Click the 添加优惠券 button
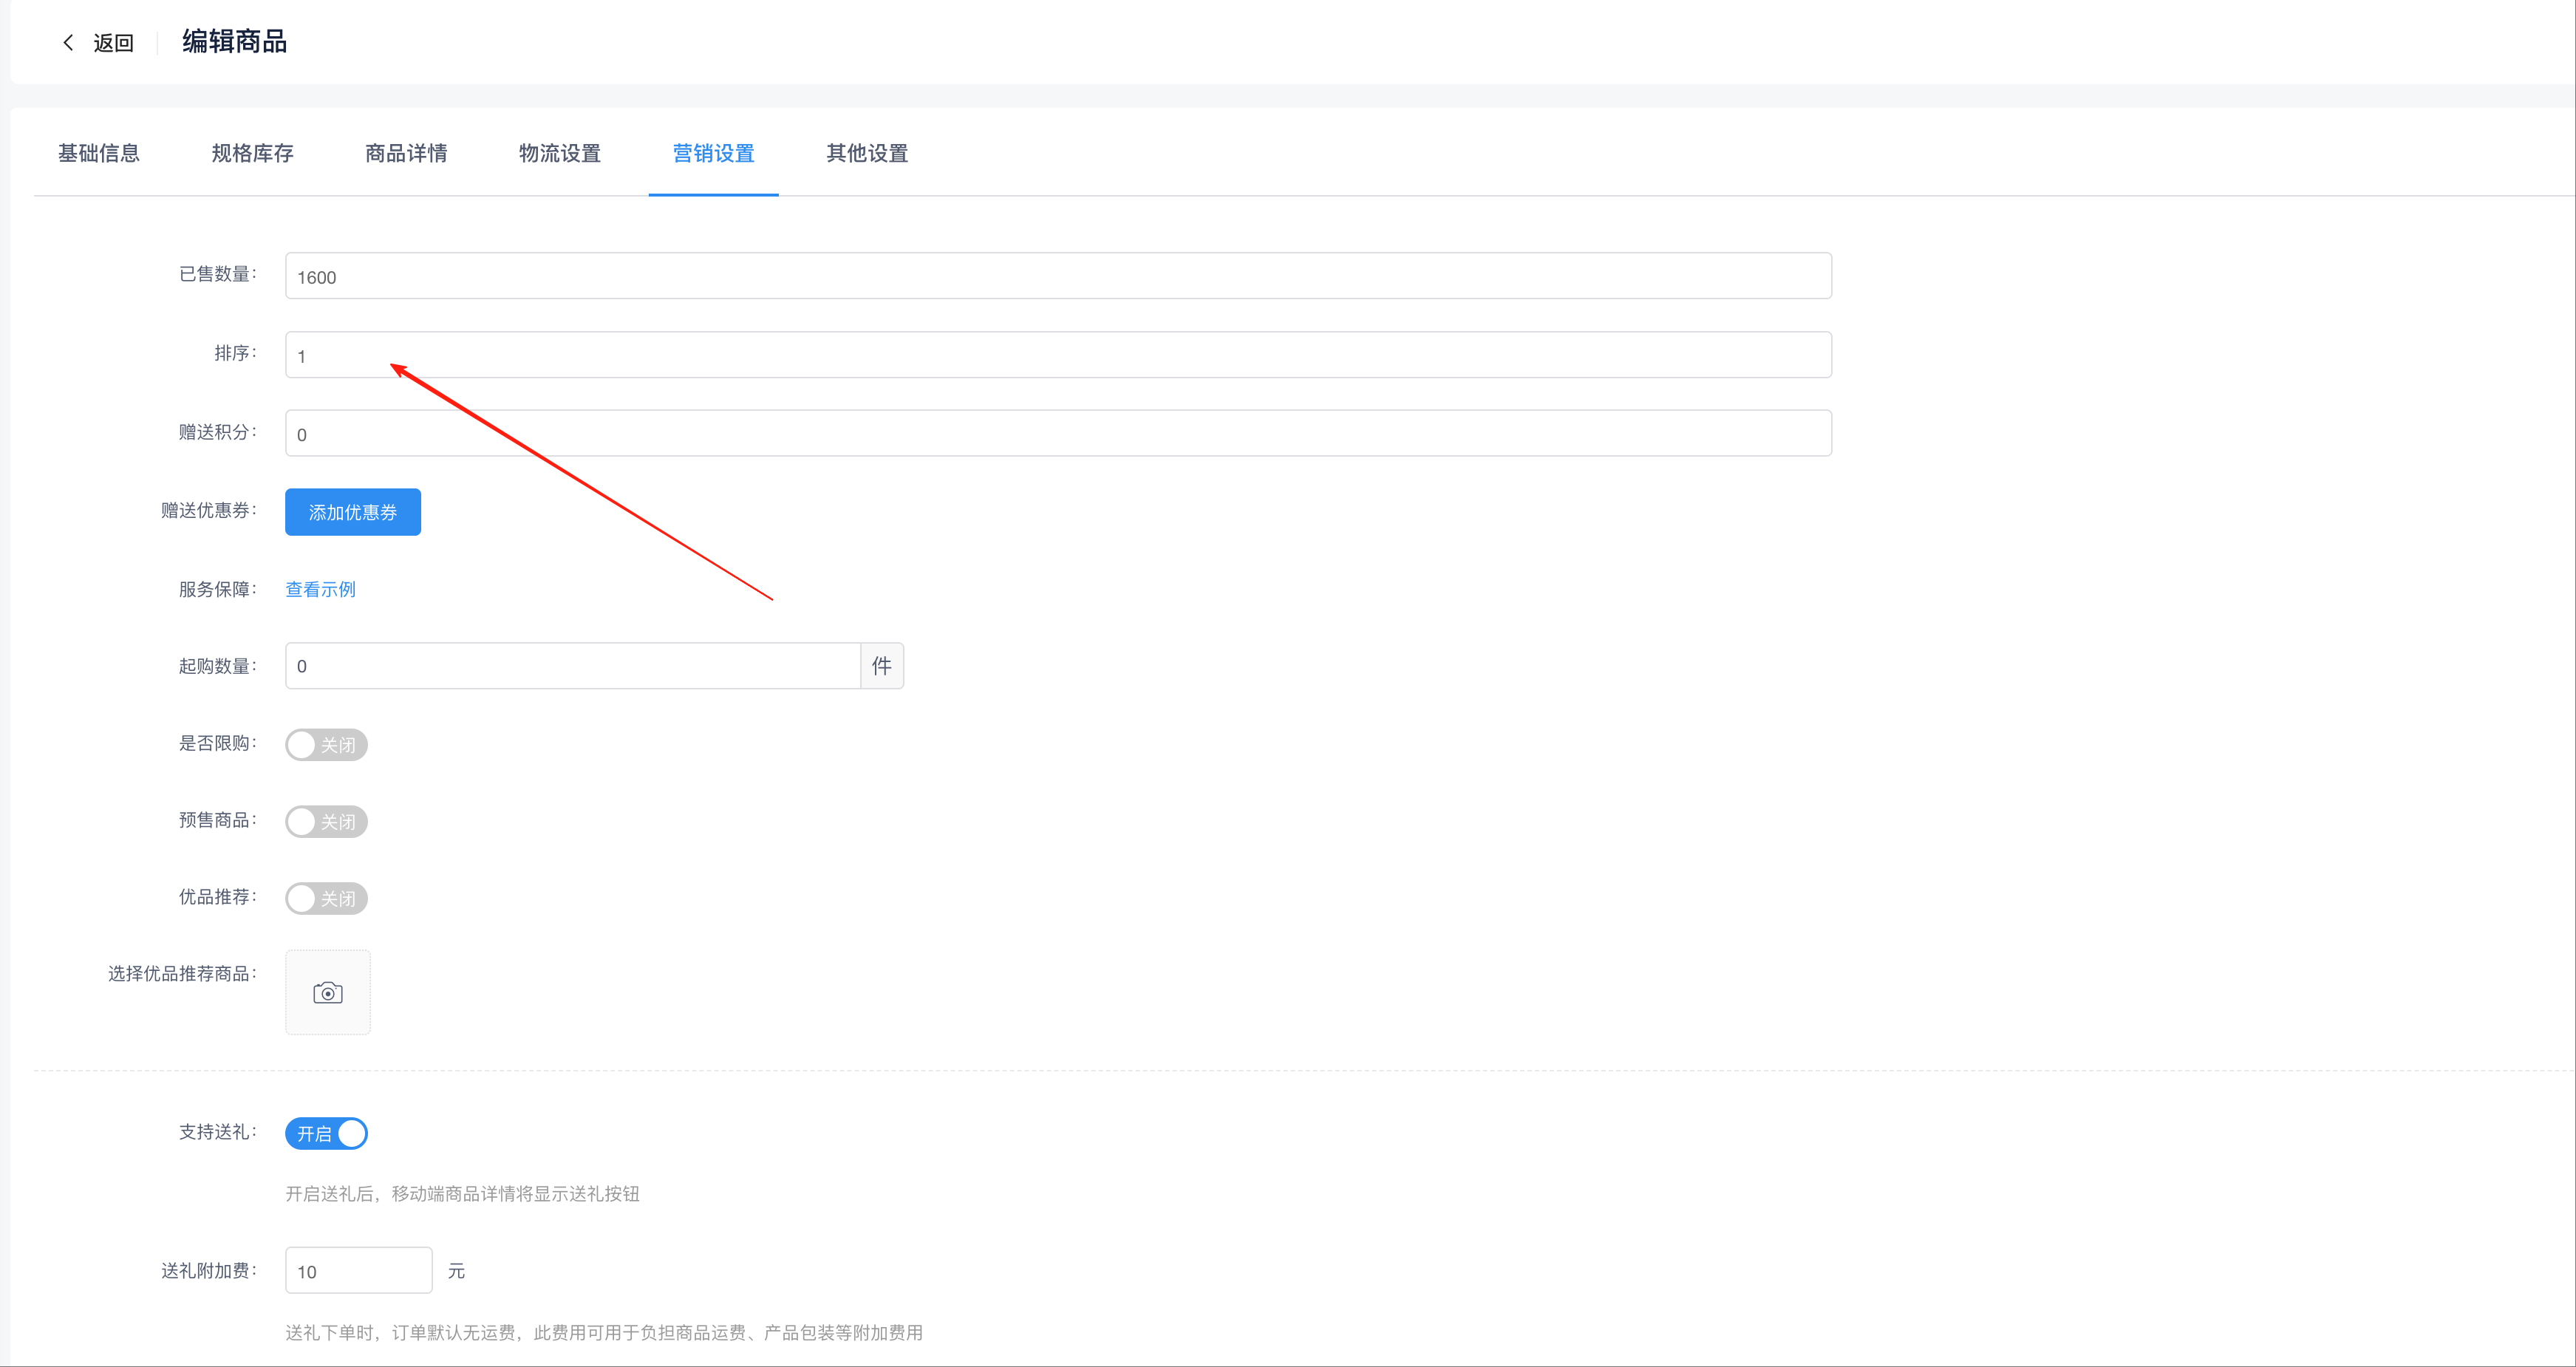2576x1367 pixels. tap(352, 512)
